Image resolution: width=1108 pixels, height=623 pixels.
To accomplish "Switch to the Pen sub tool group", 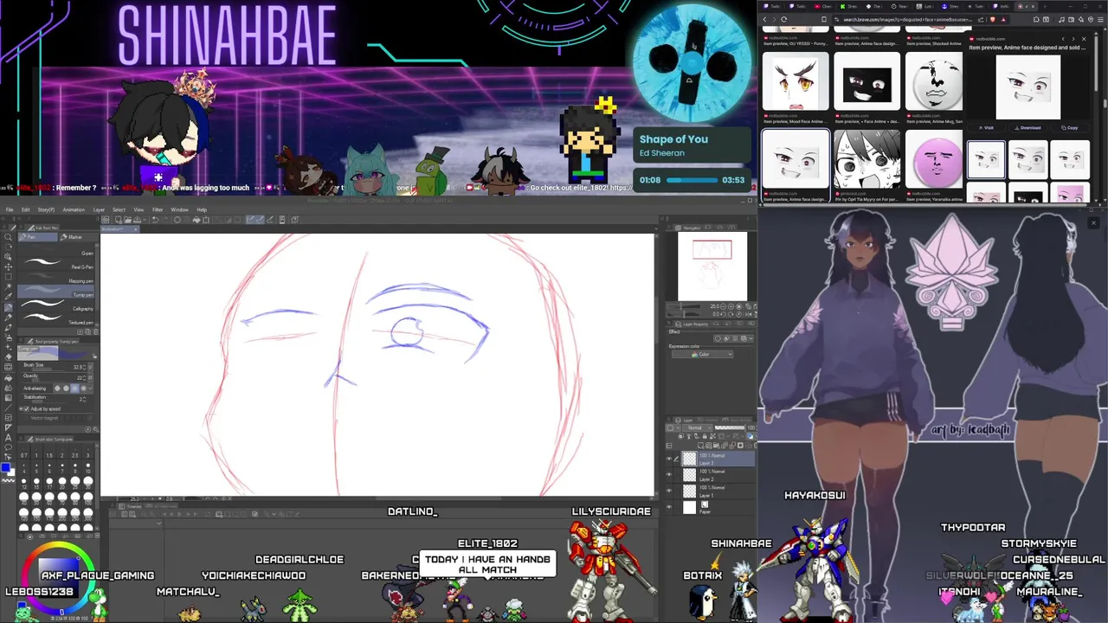I will [x=37, y=237].
